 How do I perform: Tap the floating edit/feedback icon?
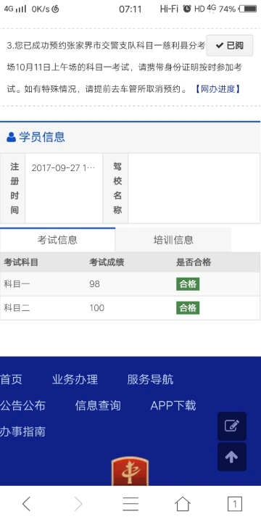click(232, 426)
